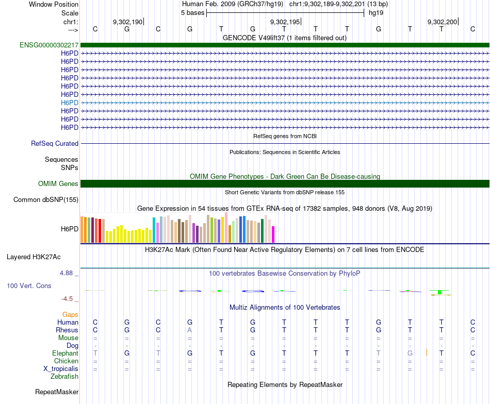Screen dimensions: 490x404
Task: Select the light-blue highlighted H6PD transcript label
Action: (x=70, y=103)
